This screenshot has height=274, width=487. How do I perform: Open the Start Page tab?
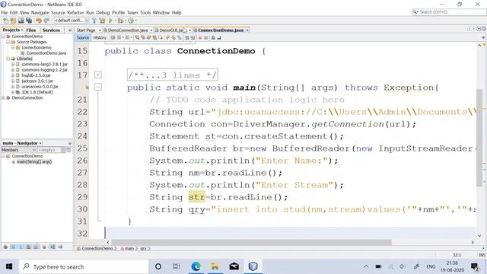tap(86, 30)
